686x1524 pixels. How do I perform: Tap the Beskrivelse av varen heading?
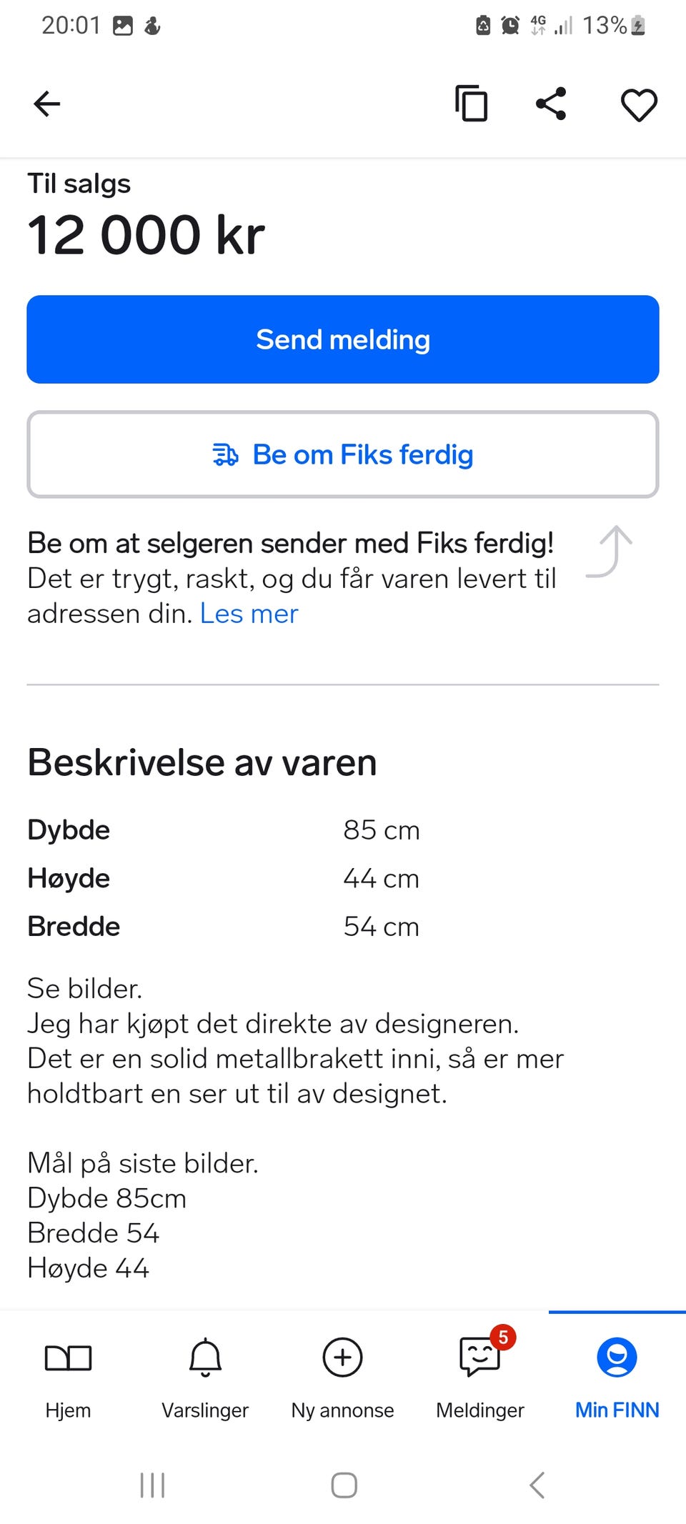[202, 762]
